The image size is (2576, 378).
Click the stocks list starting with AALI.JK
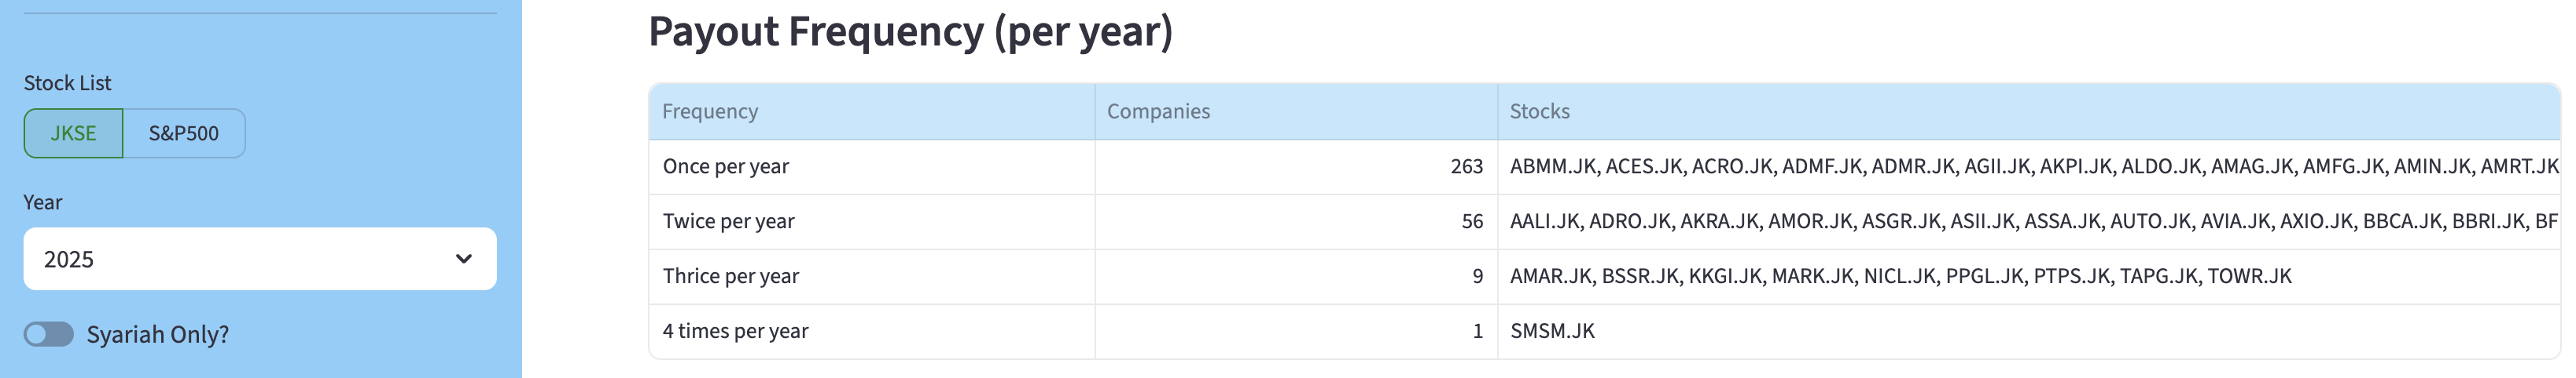pos(2030,221)
